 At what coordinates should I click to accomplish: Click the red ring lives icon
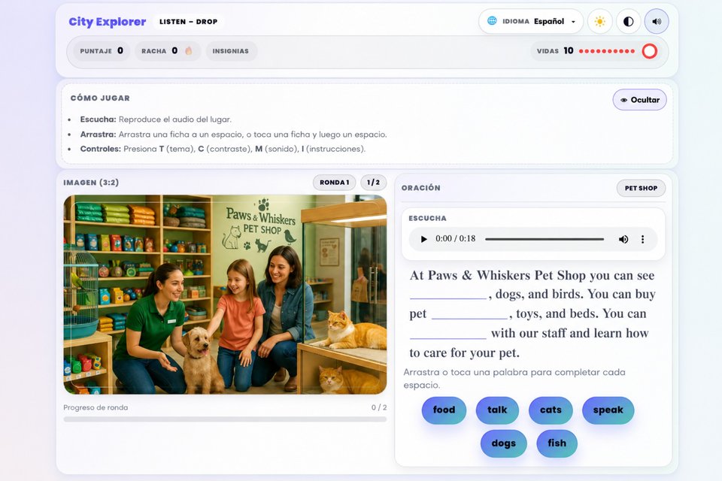[x=649, y=51]
